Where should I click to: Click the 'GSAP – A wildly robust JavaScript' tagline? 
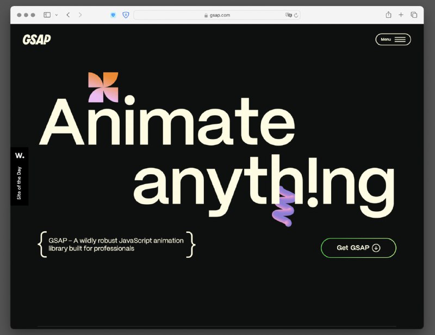pos(116,244)
